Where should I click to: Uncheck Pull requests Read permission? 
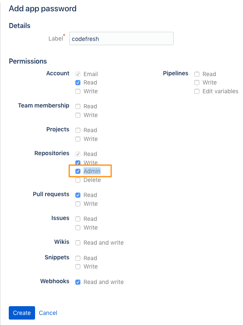[78, 195]
